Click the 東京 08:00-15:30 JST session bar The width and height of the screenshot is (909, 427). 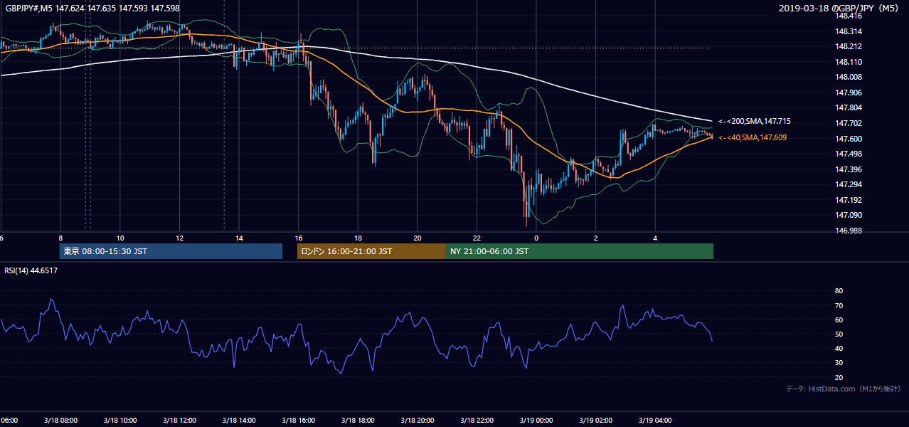pos(170,251)
